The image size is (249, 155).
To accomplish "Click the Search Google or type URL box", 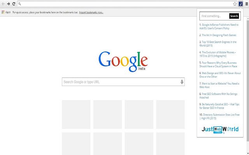I will (x=123, y=82).
